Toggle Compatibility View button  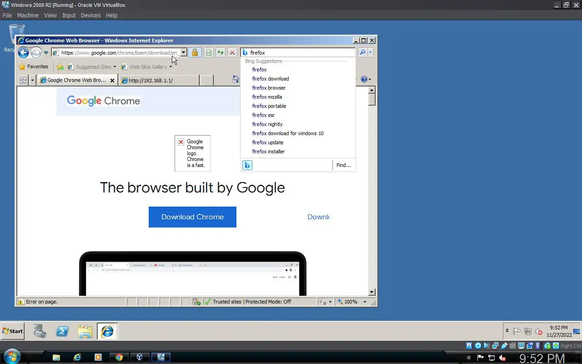209,53
